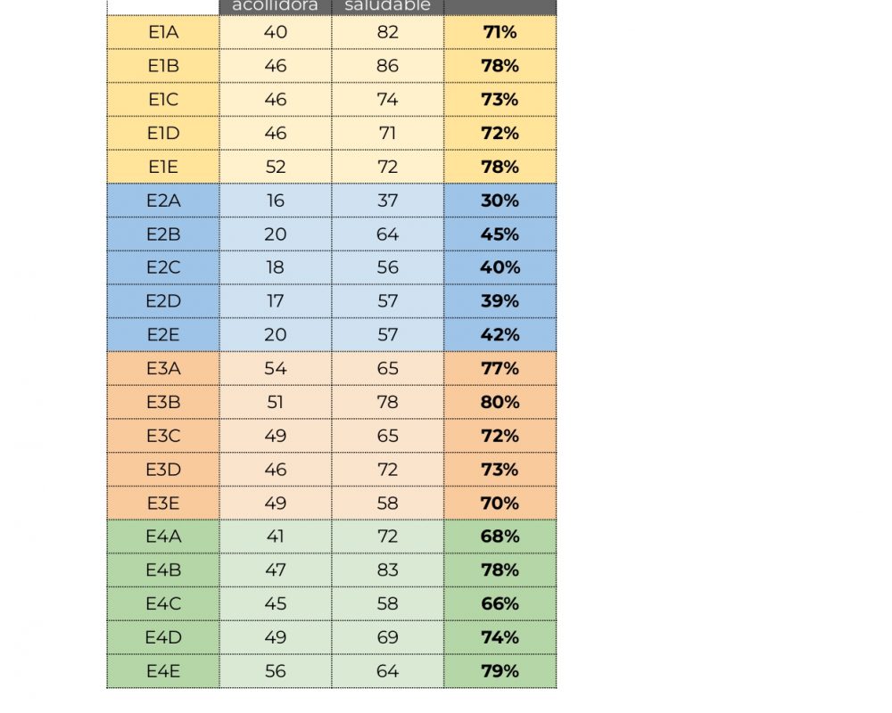The width and height of the screenshot is (892, 713).
Task: Select the 79% cell in row E4E
Action: 500,671
